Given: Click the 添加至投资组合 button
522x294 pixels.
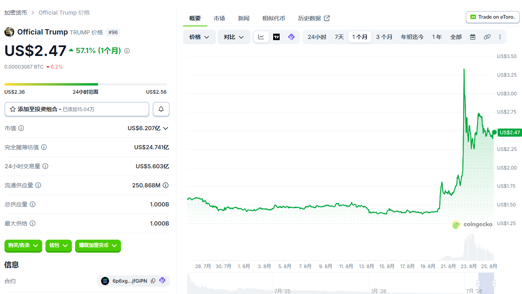Looking at the screenshot, I should 77,109.
